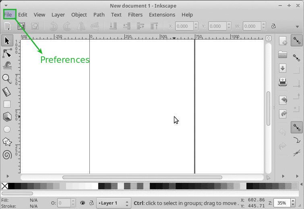Toggle sticky zoom button above vertical scrollbar

(268, 38)
